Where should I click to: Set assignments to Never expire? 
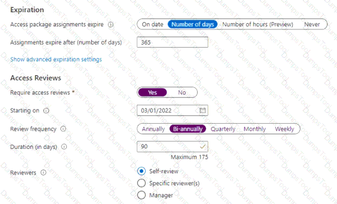[x=312, y=24]
